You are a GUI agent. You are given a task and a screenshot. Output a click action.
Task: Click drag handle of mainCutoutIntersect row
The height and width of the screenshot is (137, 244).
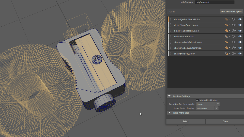click(171, 37)
